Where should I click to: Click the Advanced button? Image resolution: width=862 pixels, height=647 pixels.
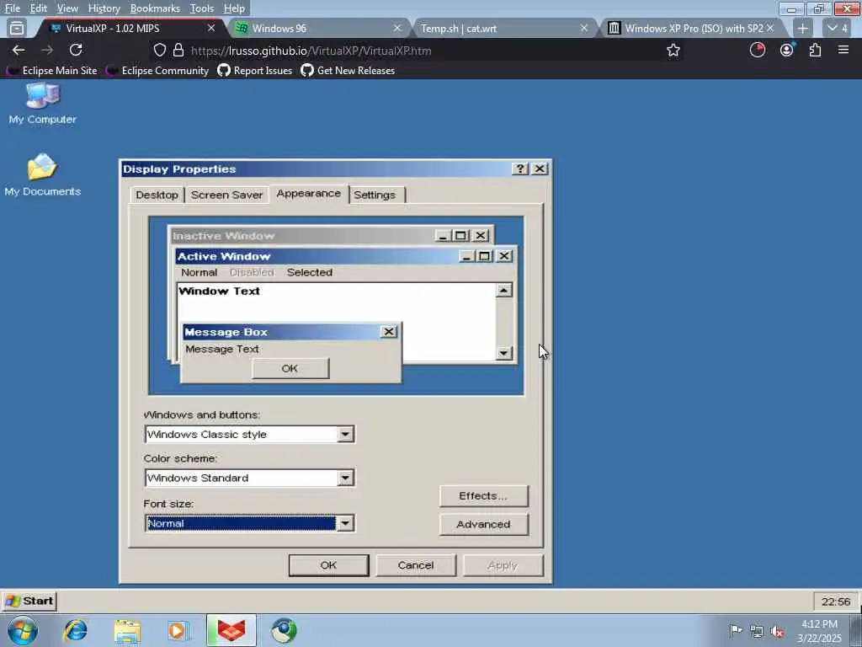pyautogui.click(x=484, y=524)
